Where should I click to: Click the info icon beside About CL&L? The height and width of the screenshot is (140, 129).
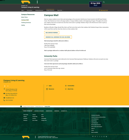click(x=66, y=89)
